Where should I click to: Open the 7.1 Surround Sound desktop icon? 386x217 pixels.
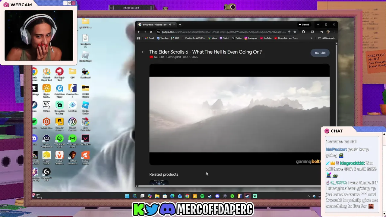[72, 141]
